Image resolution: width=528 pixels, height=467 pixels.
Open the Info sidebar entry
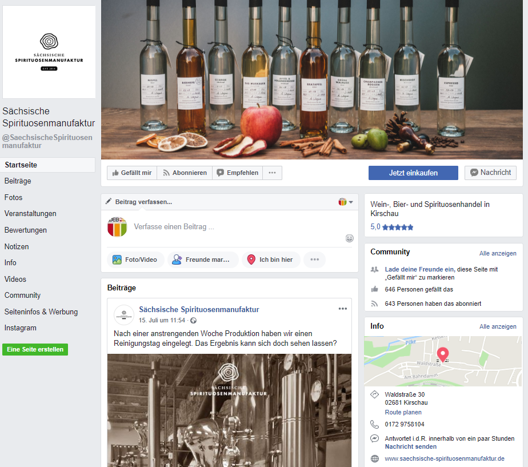[10, 262]
